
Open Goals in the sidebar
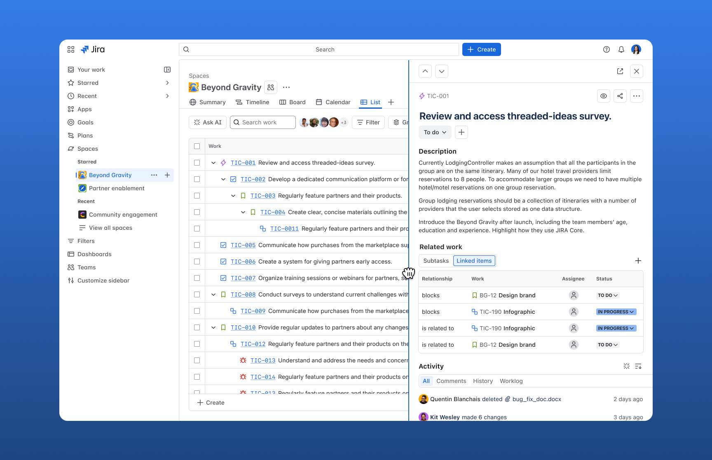85,122
